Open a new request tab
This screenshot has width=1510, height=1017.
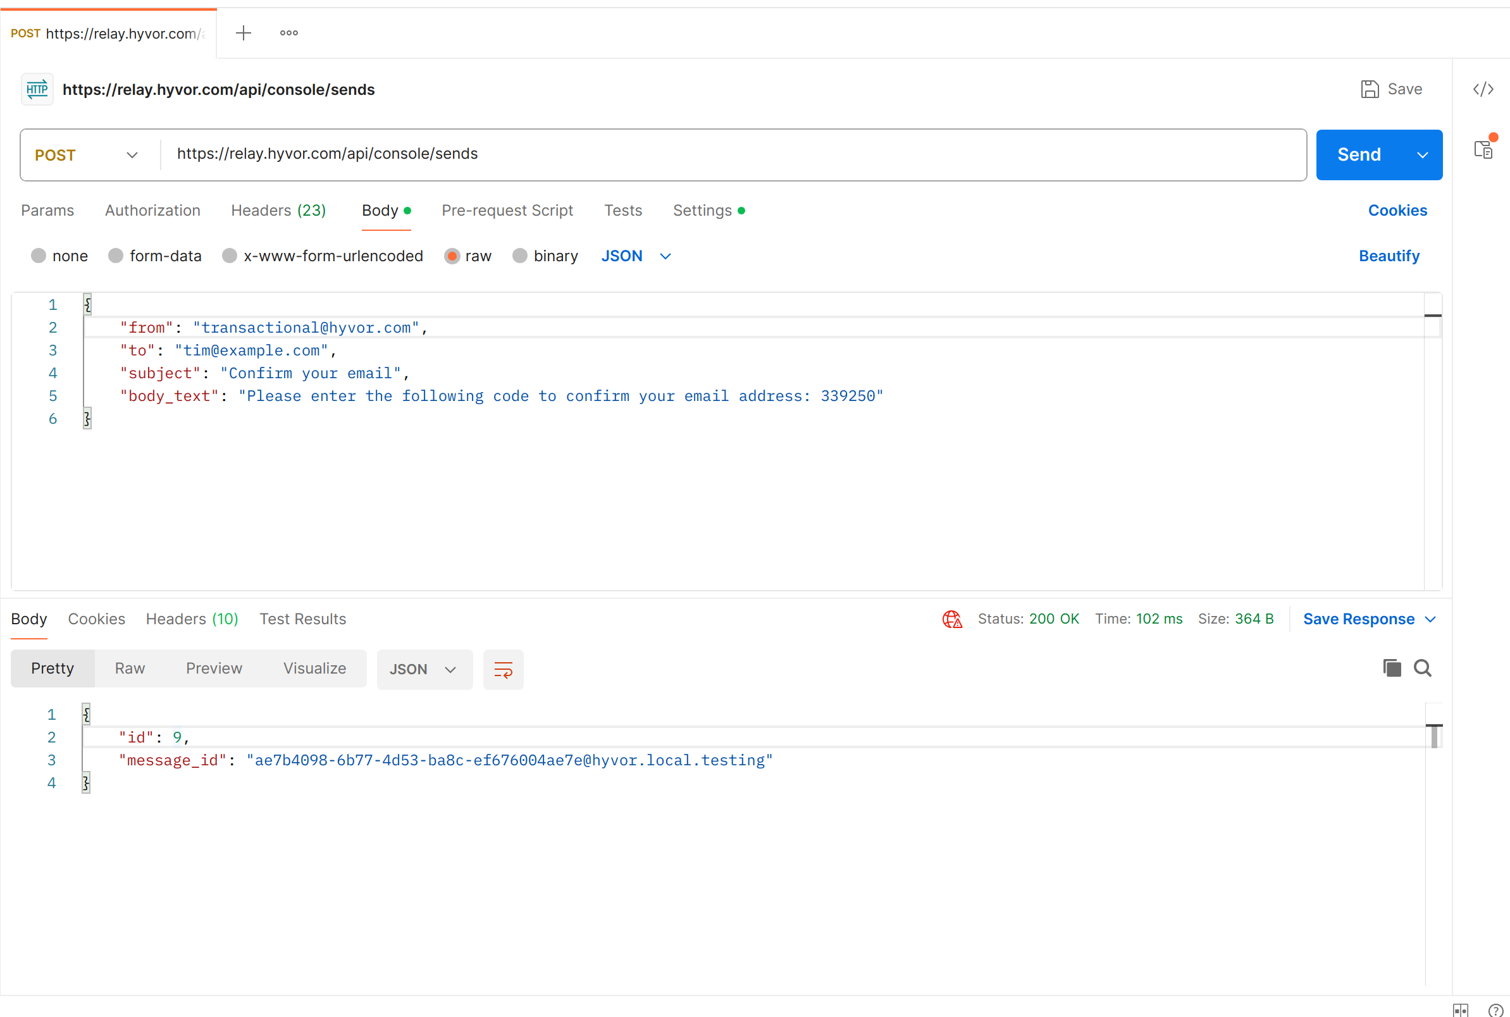pyautogui.click(x=244, y=32)
